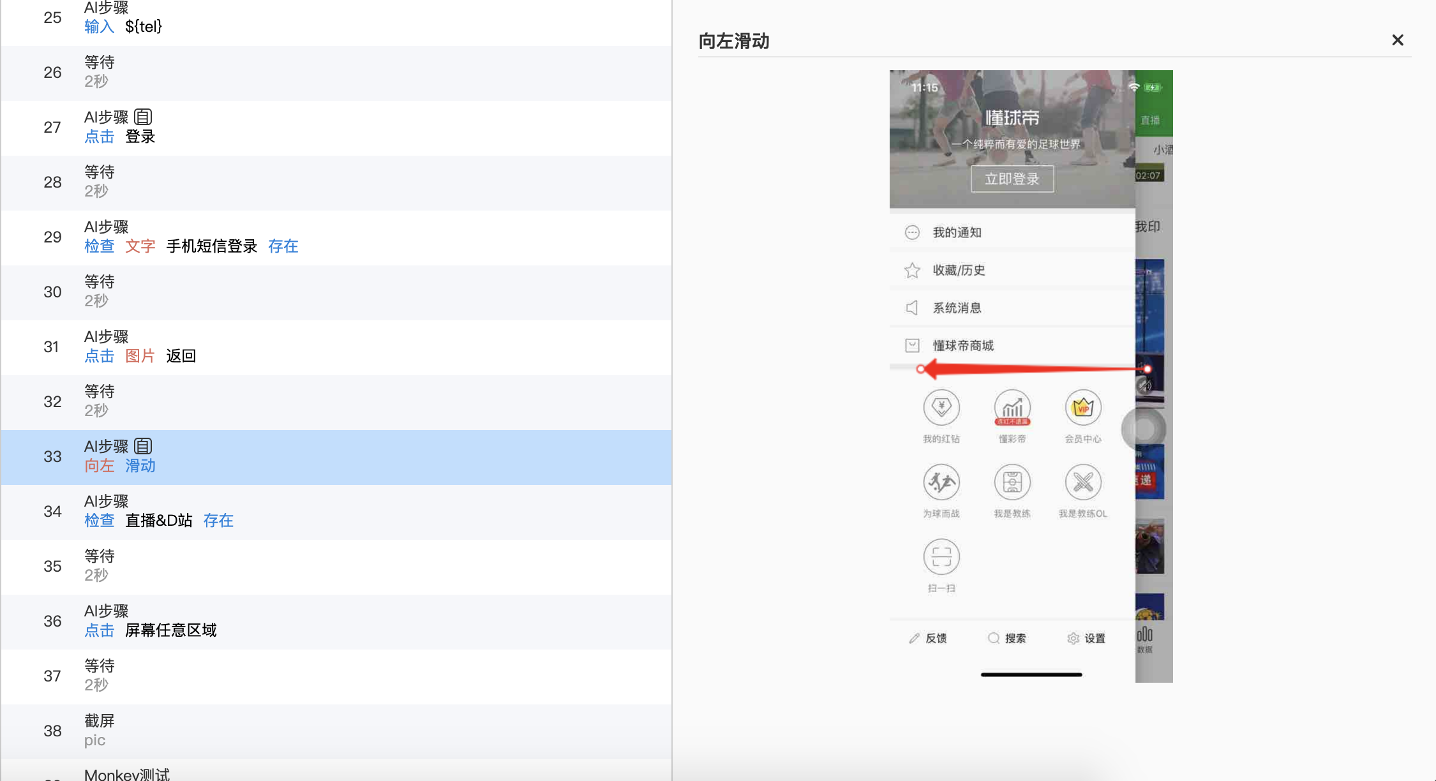The image size is (1436, 781).
Task: Select step 38 截屏 pic row
Action: click(x=336, y=731)
